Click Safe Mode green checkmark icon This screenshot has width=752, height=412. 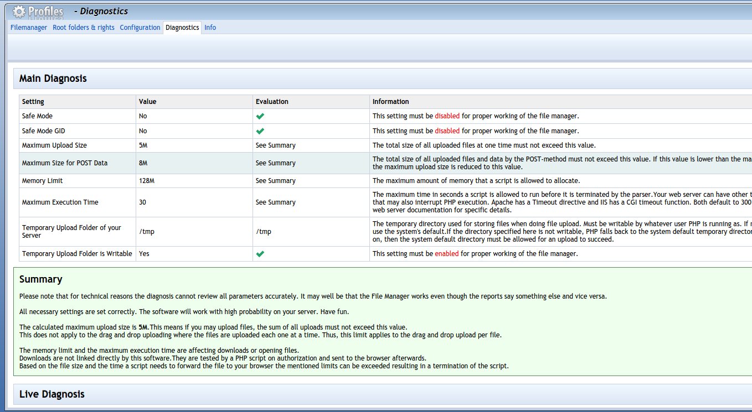tap(260, 116)
